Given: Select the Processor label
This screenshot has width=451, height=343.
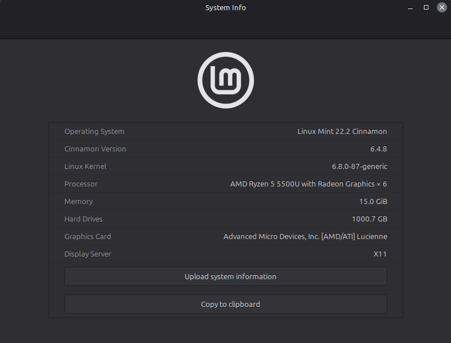Looking at the screenshot, I should [81, 184].
